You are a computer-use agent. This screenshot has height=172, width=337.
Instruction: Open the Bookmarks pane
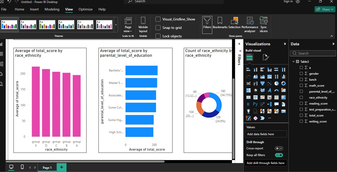point(220,24)
